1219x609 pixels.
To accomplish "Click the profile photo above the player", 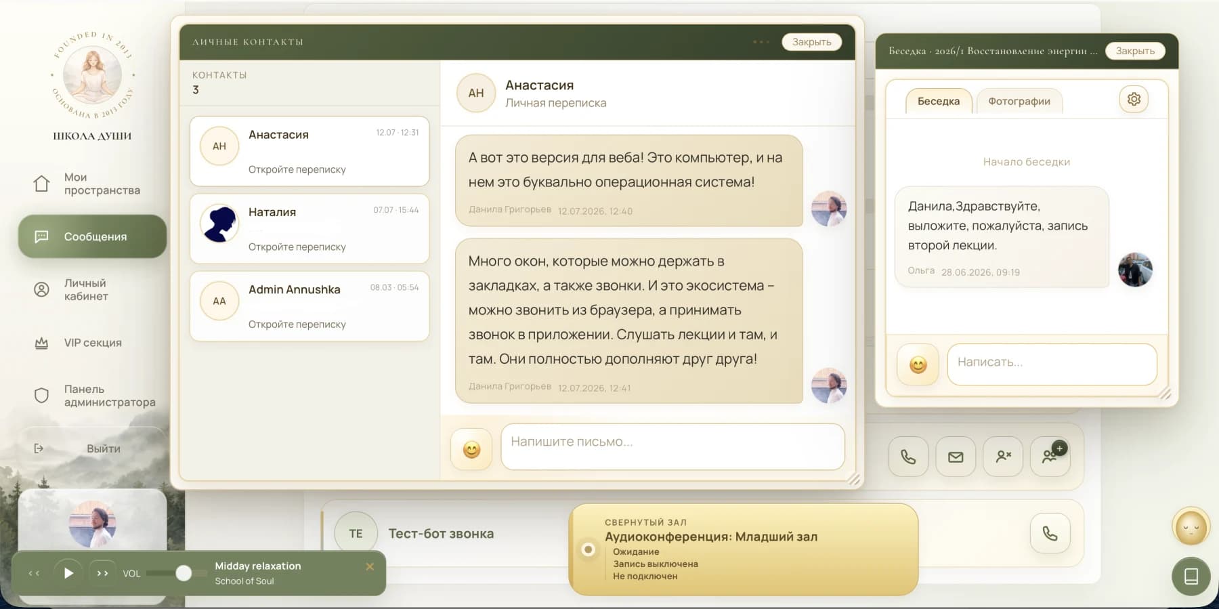I will click(93, 524).
